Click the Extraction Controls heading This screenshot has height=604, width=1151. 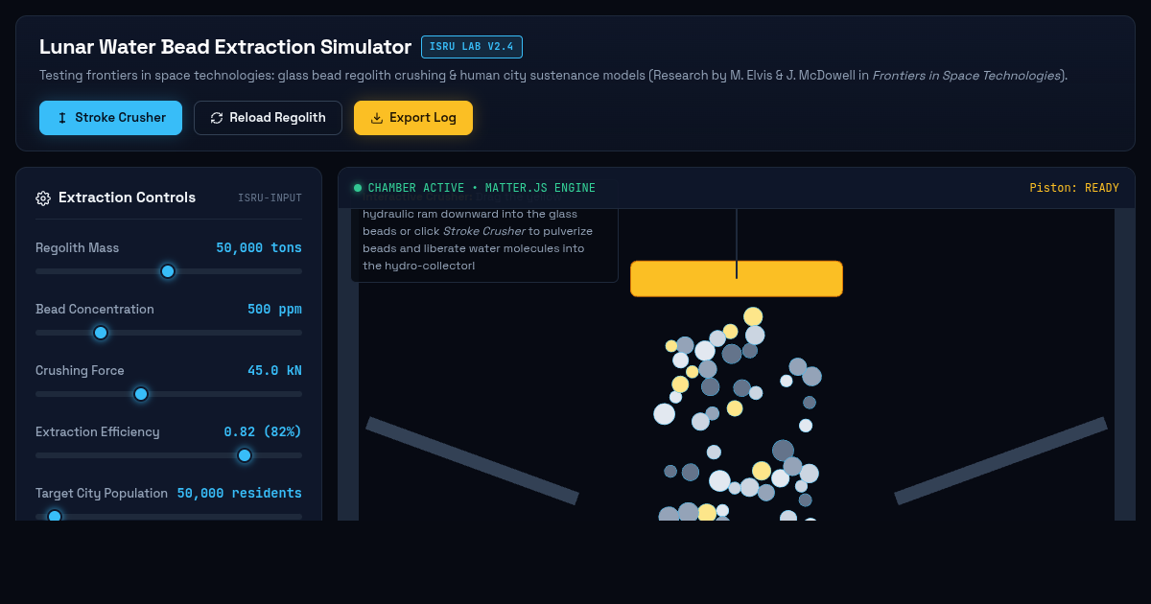(127, 197)
